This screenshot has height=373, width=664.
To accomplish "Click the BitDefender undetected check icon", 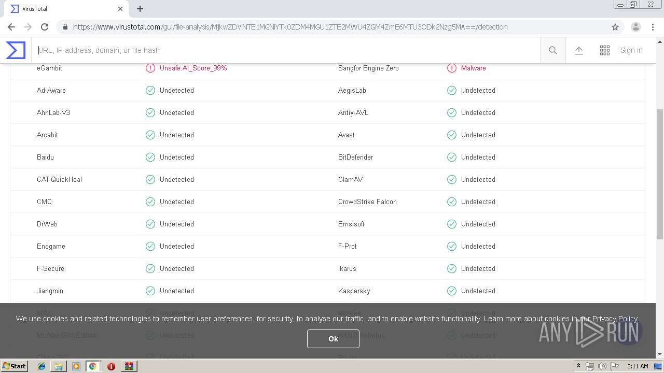I will pos(452,157).
